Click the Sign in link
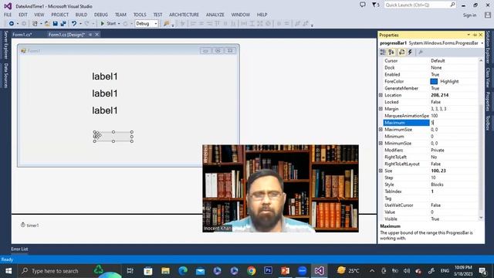The height and width of the screenshot is (278, 494). pyautogui.click(x=469, y=15)
